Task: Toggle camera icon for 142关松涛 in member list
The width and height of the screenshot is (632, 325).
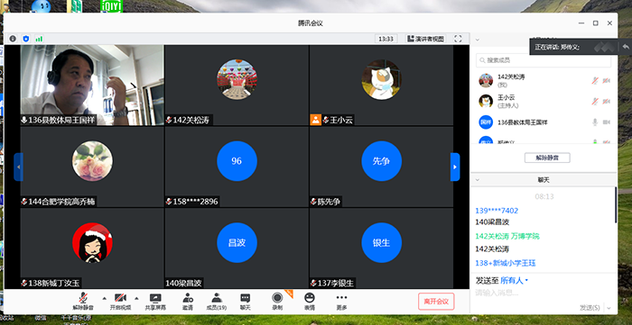Action: (x=606, y=81)
